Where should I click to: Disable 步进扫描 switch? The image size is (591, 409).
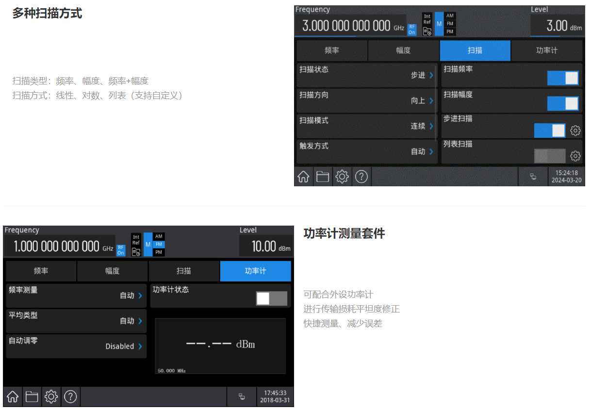pyautogui.click(x=550, y=130)
